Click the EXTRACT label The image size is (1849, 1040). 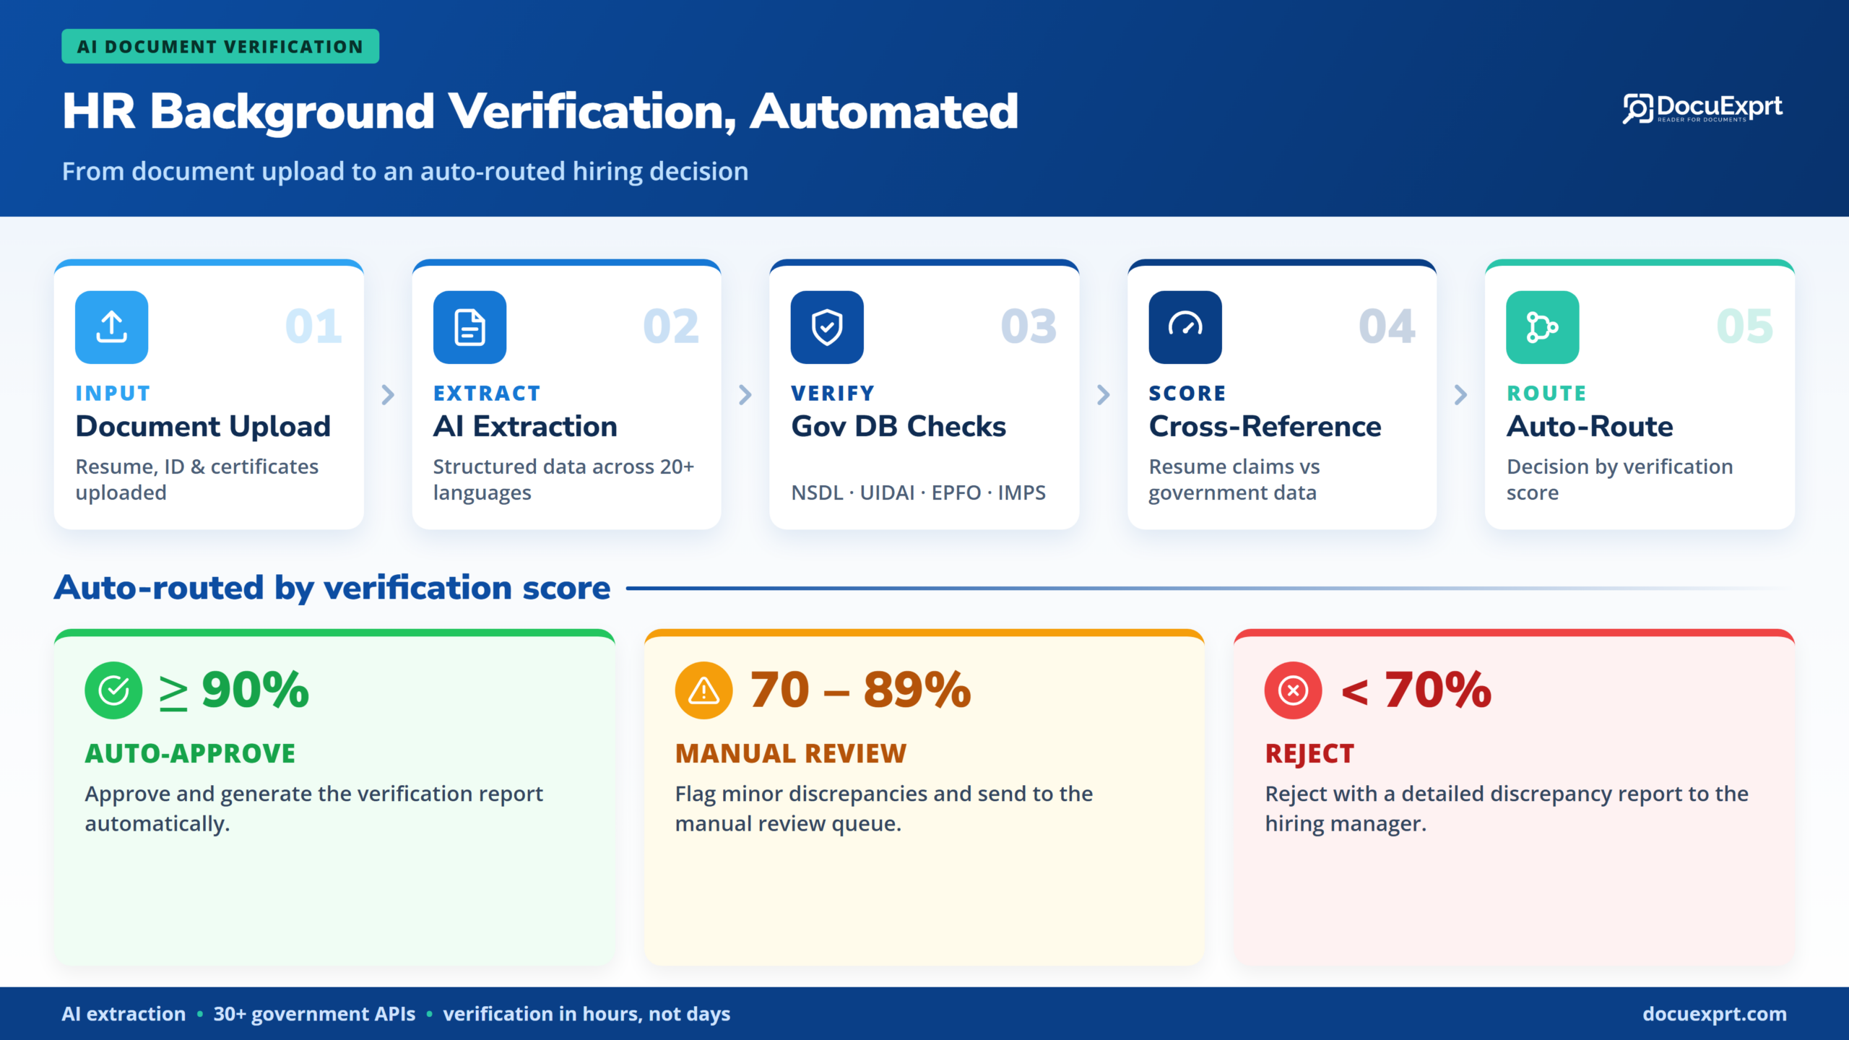(x=487, y=394)
